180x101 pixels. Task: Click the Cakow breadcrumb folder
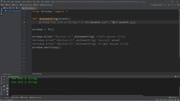tap(16, 5)
